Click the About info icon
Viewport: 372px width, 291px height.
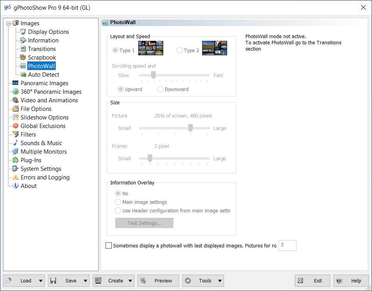[16, 186]
